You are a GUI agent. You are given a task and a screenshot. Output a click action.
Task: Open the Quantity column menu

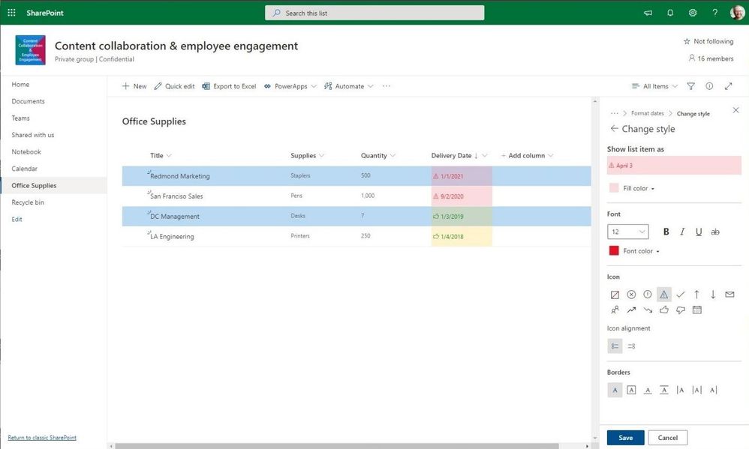coord(393,156)
